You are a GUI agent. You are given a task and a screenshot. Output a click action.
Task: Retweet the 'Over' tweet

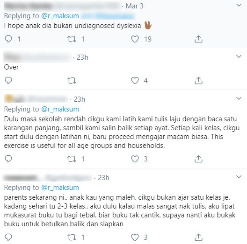72,81
